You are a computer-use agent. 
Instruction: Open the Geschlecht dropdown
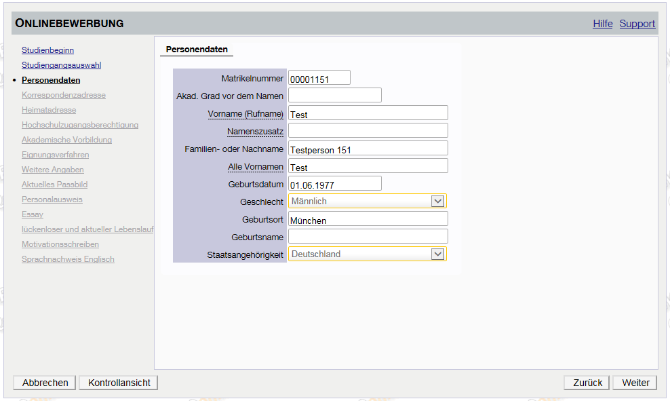point(367,201)
